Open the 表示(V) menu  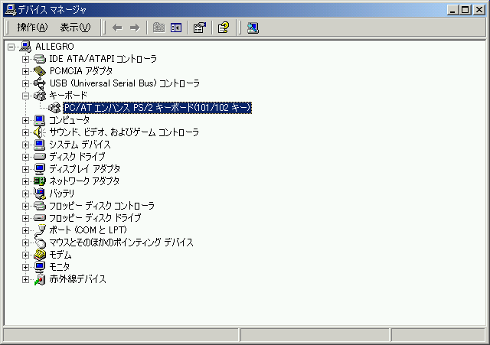(75, 28)
